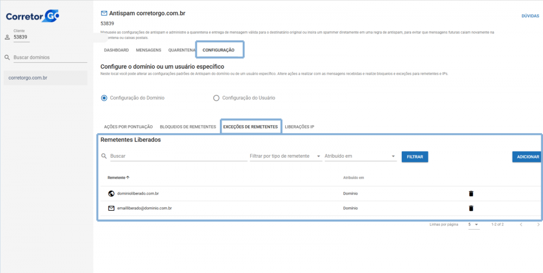Click the CorretorGO logo
Screen dimensions: 543x273
tap(33, 16)
